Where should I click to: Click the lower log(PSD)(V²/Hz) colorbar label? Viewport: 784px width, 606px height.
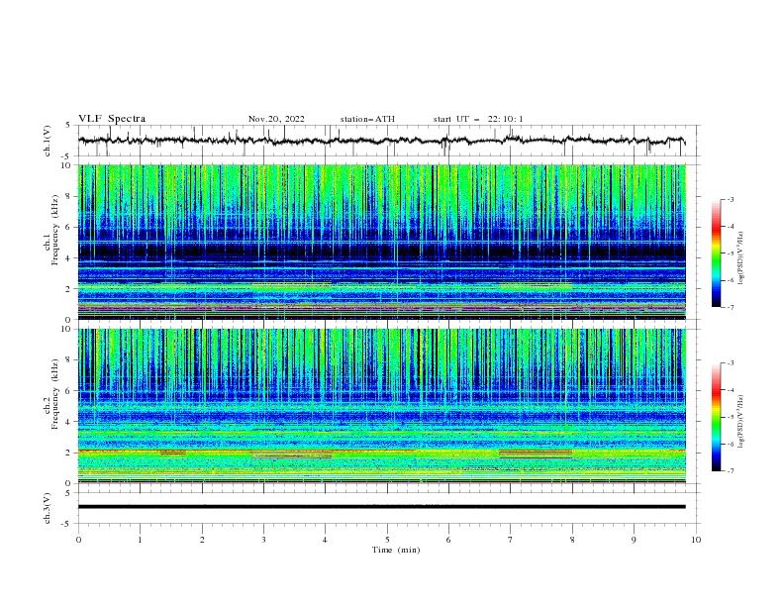click(x=740, y=422)
